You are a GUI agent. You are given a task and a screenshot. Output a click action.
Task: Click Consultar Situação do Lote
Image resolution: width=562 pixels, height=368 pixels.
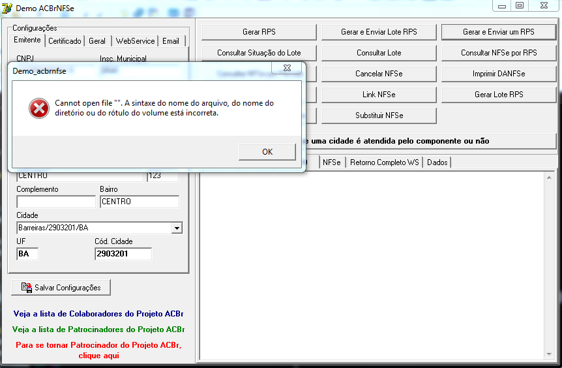point(259,53)
